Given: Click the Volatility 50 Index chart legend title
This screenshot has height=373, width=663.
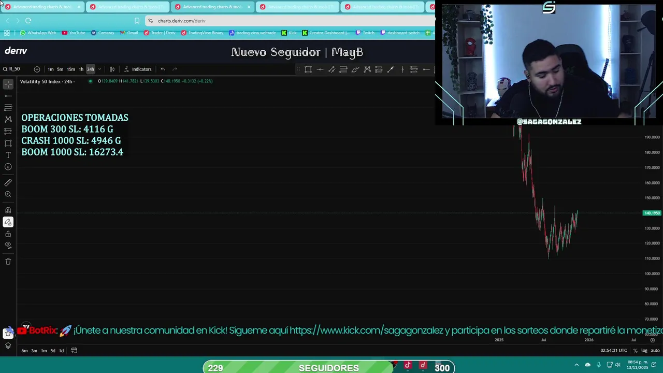Looking at the screenshot, I should pos(47,81).
